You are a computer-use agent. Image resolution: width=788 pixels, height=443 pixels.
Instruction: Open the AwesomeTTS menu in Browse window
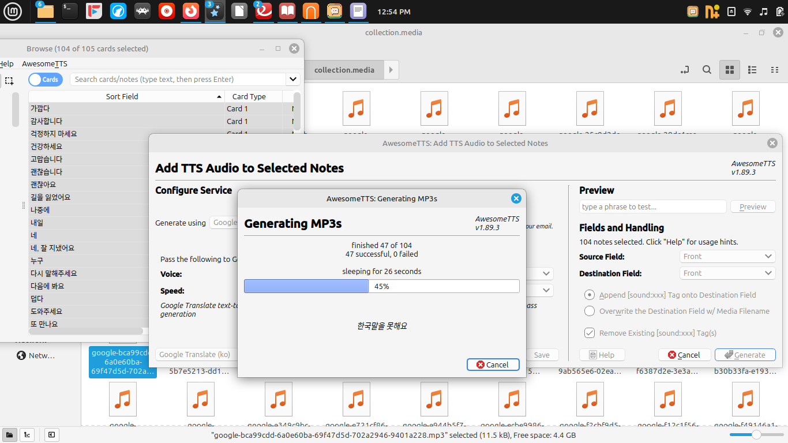tap(44, 63)
